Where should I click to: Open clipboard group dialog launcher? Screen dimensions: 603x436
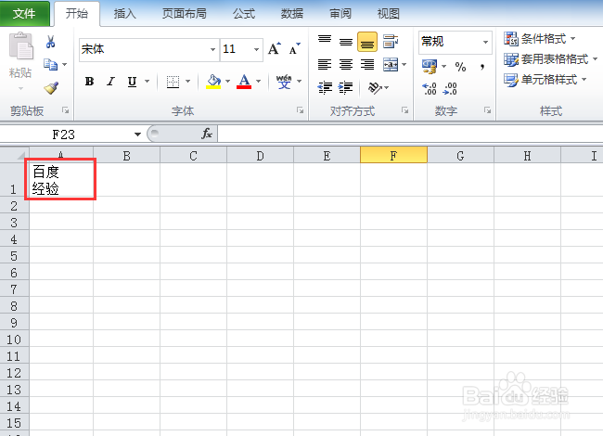coord(65,110)
